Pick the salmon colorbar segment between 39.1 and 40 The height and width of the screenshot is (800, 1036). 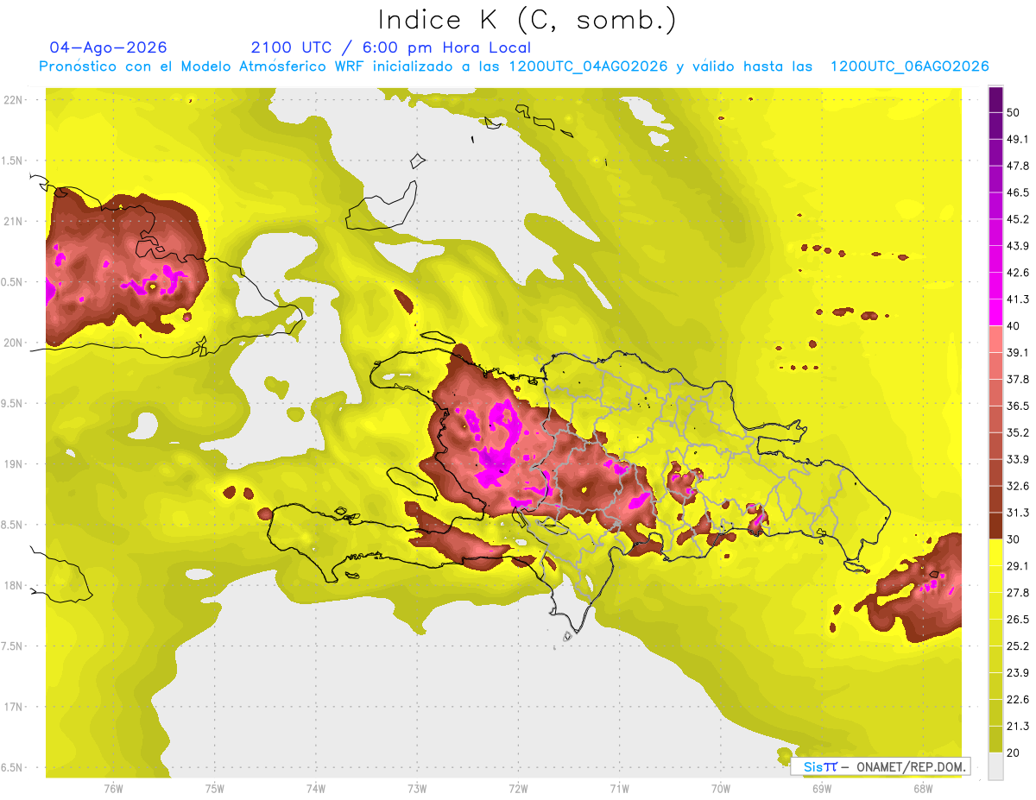tap(995, 339)
